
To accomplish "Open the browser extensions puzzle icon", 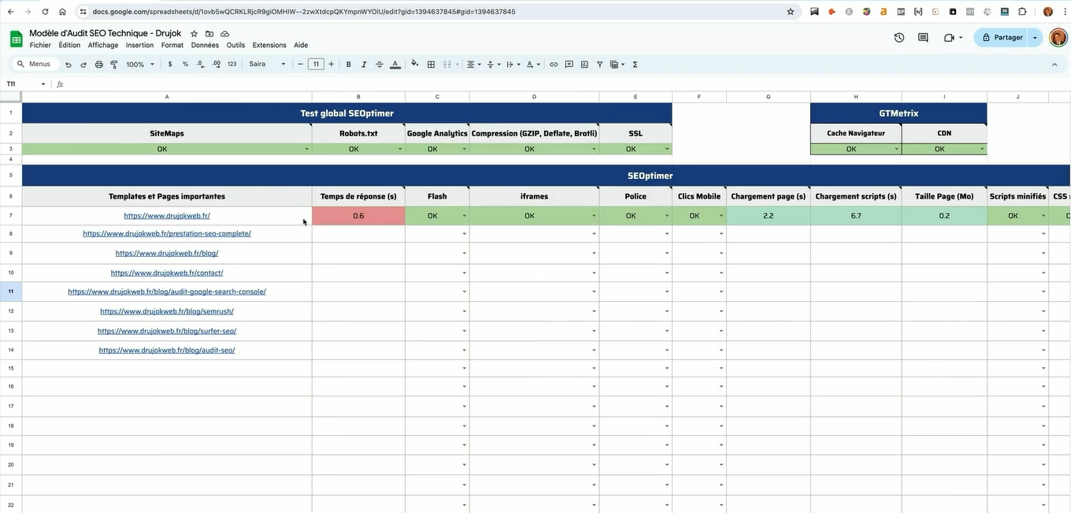I will coord(1022,12).
